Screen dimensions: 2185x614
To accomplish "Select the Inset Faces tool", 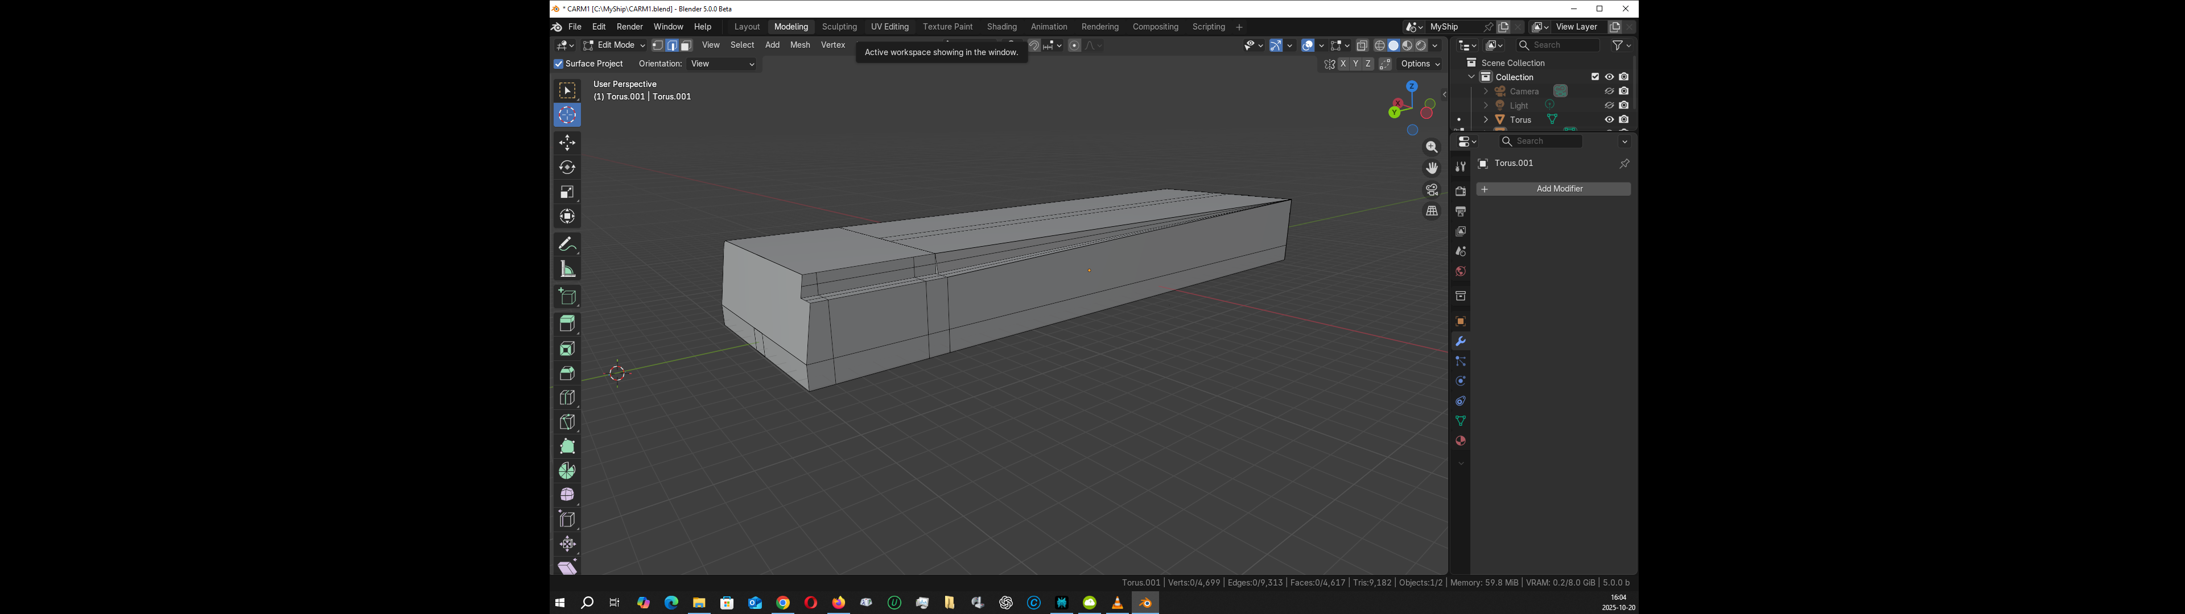I will coord(567,349).
